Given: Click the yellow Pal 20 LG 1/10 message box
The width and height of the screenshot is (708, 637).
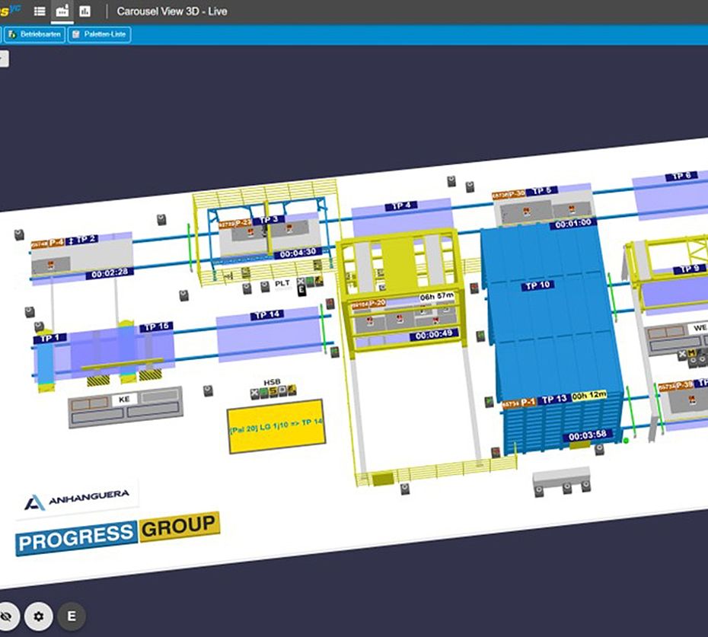Looking at the screenshot, I should click(x=276, y=426).
